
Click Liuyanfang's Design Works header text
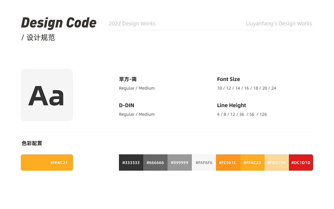[x=279, y=24]
